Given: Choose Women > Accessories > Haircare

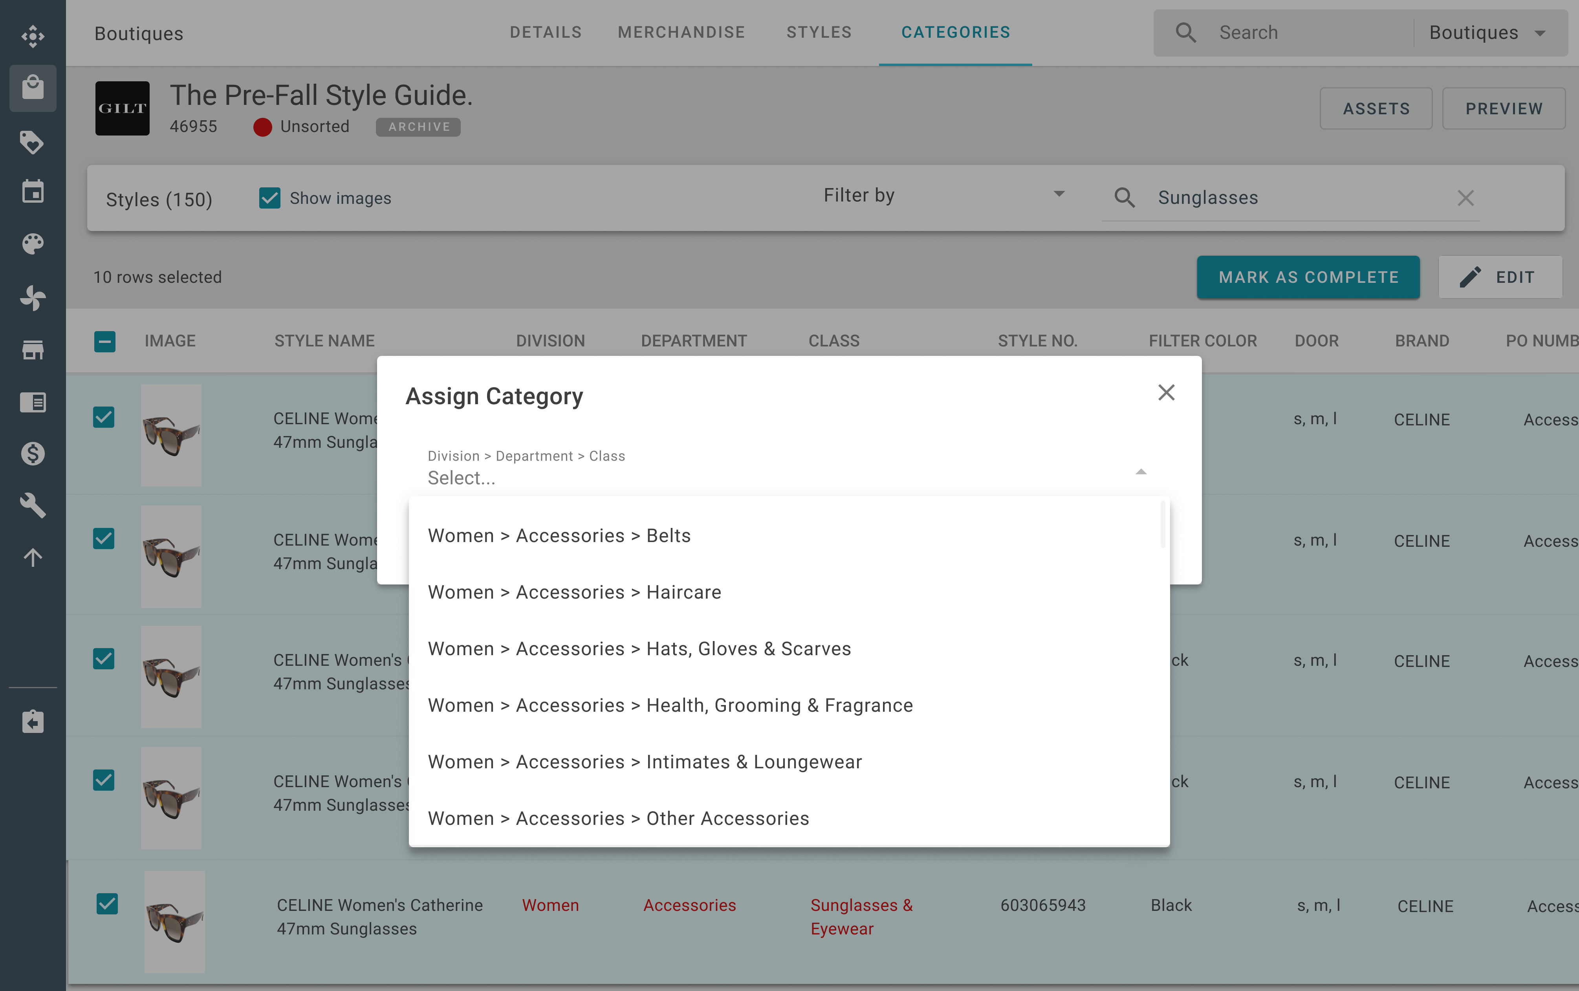Looking at the screenshot, I should pos(789,592).
